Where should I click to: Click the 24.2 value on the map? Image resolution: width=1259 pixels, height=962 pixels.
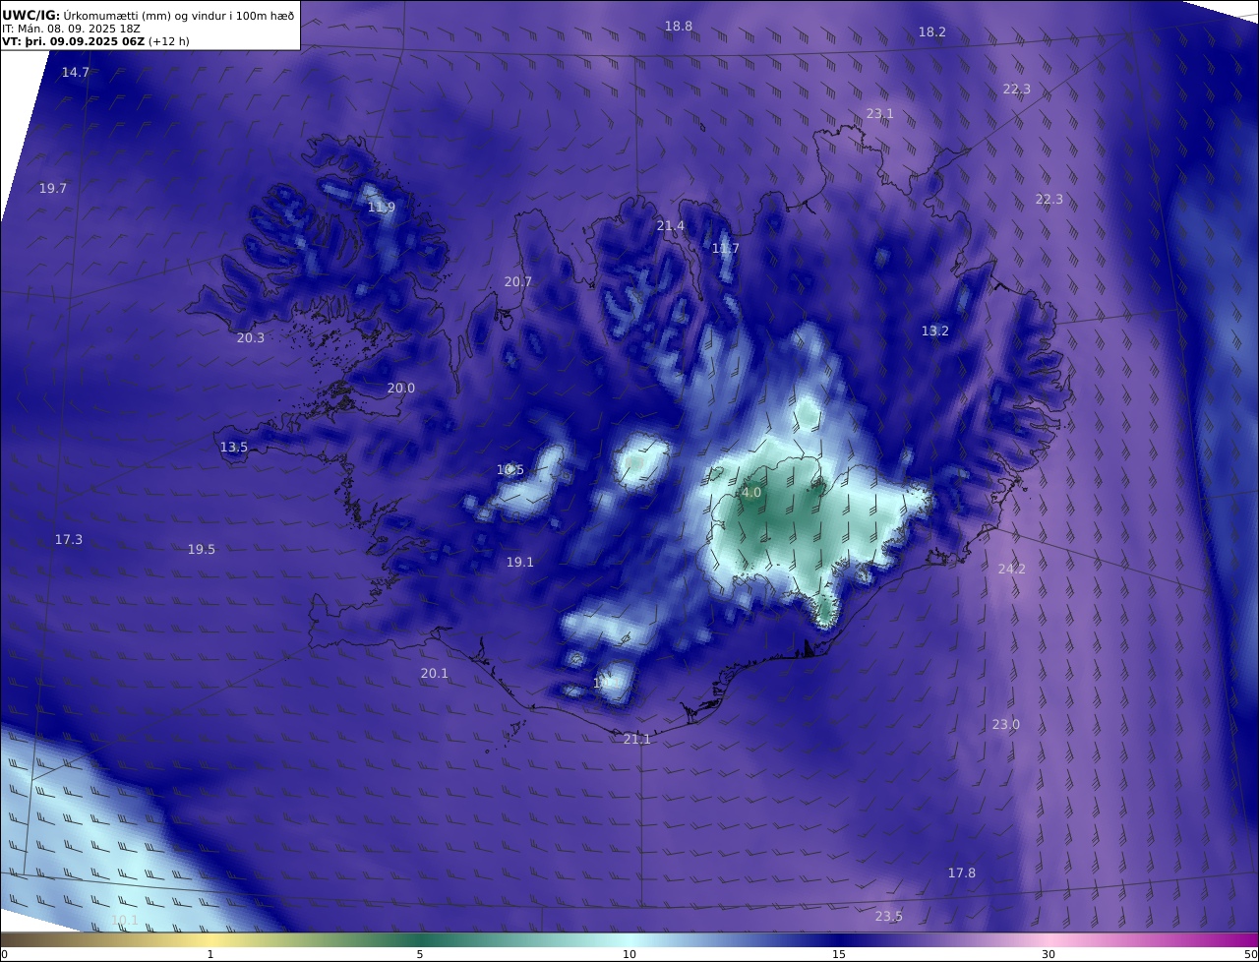[x=1012, y=570]
